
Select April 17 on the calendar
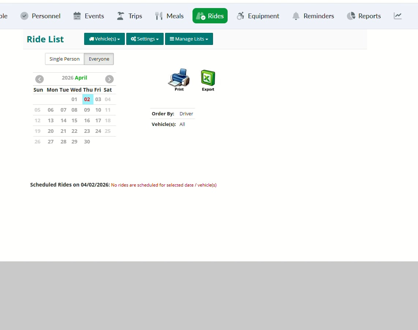tap(98, 121)
